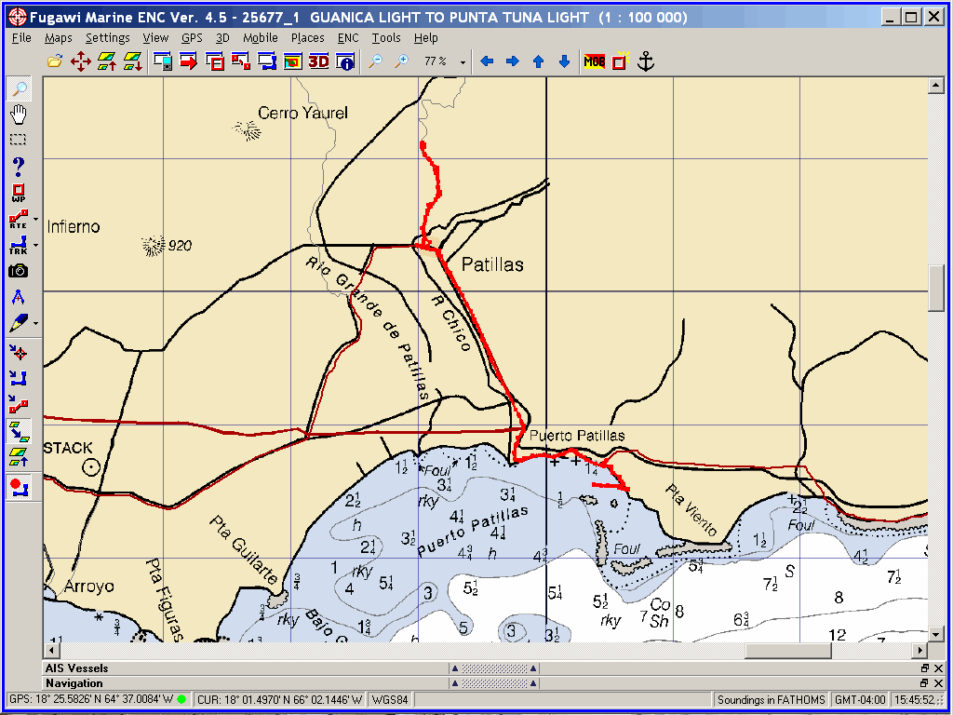Screen dimensions: 953x715
Task: Select the hand pan tool
Action: pyautogui.click(x=19, y=115)
